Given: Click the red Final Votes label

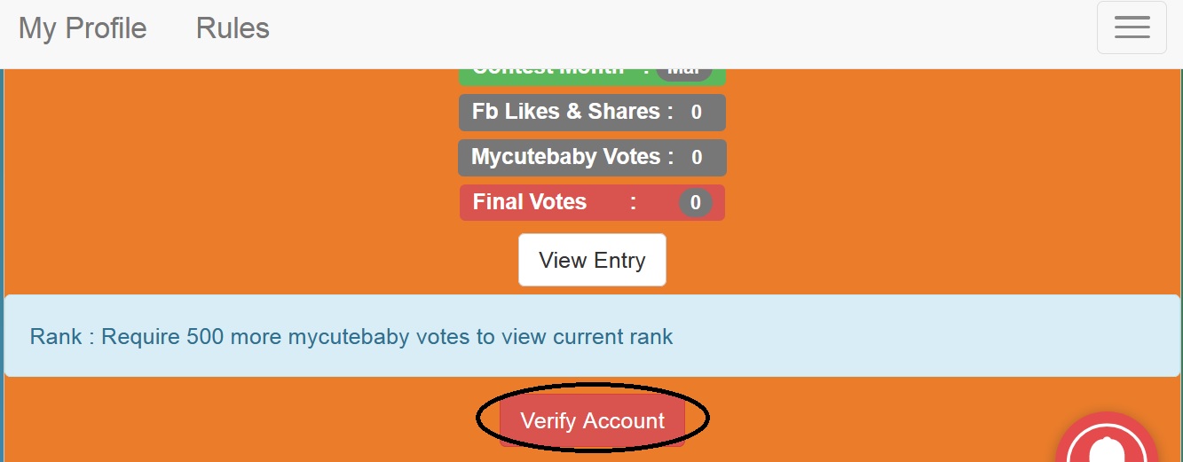Looking at the screenshot, I should 530,202.
